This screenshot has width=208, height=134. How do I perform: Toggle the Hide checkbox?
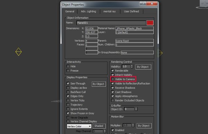click(68, 66)
